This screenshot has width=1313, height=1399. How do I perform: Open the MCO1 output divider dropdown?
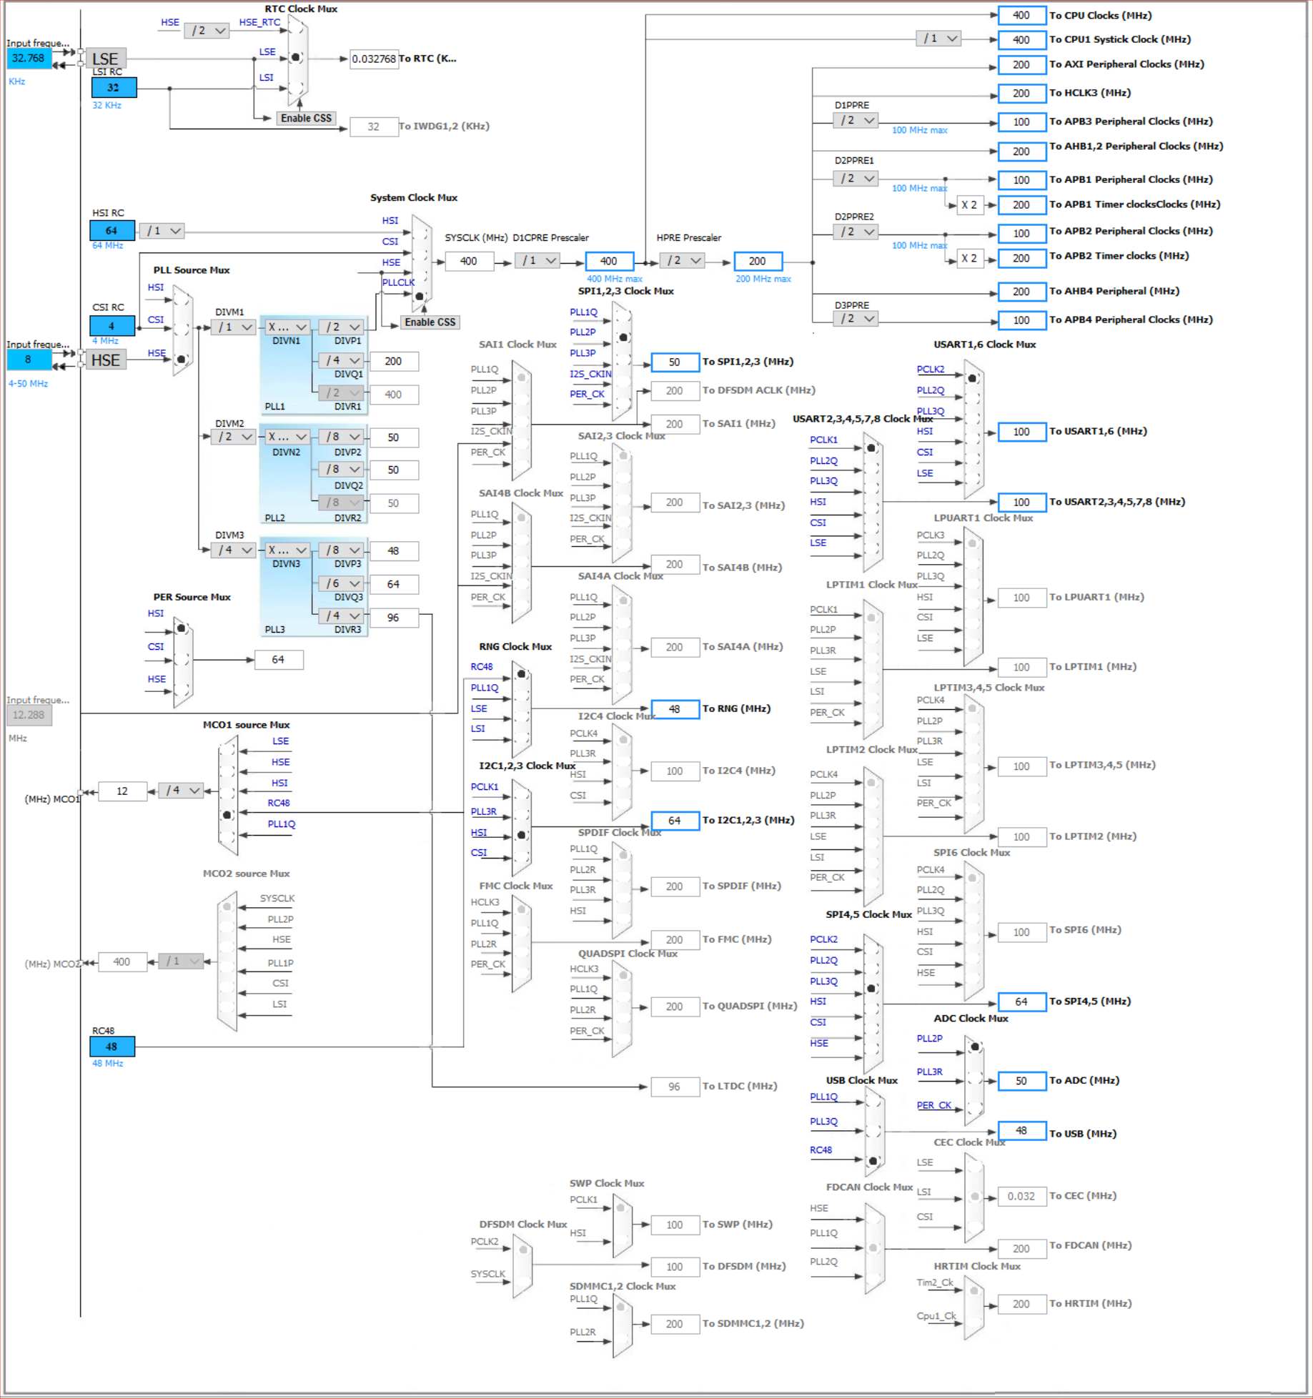point(181,791)
